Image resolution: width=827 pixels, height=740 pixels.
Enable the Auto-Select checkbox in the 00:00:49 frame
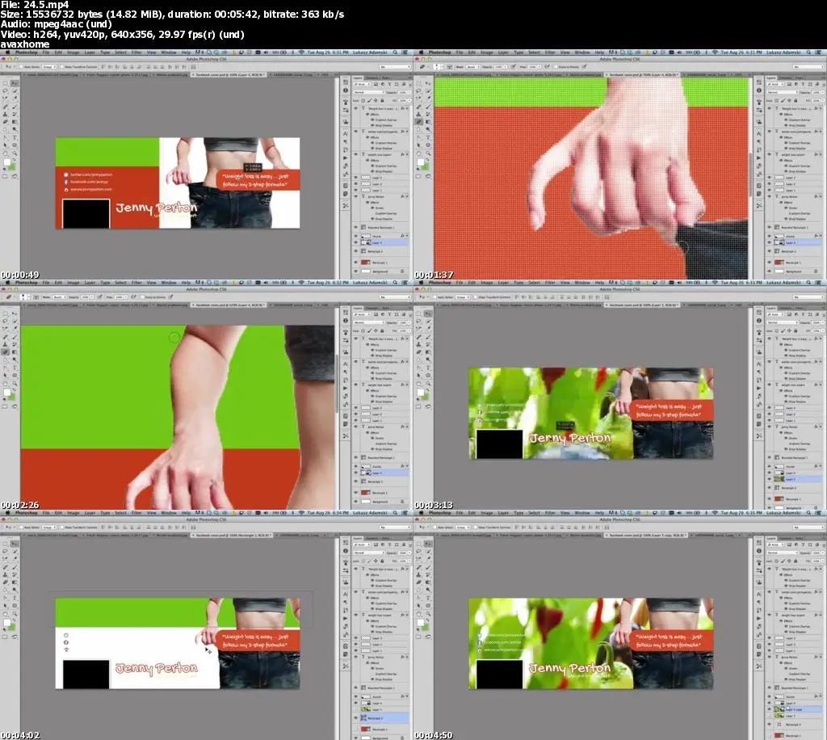pyautogui.click(x=21, y=67)
